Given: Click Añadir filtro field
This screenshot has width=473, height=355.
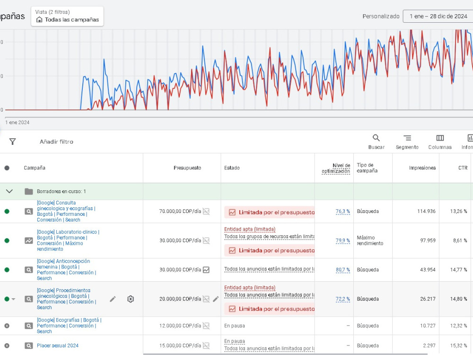Looking at the screenshot, I should point(56,142).
